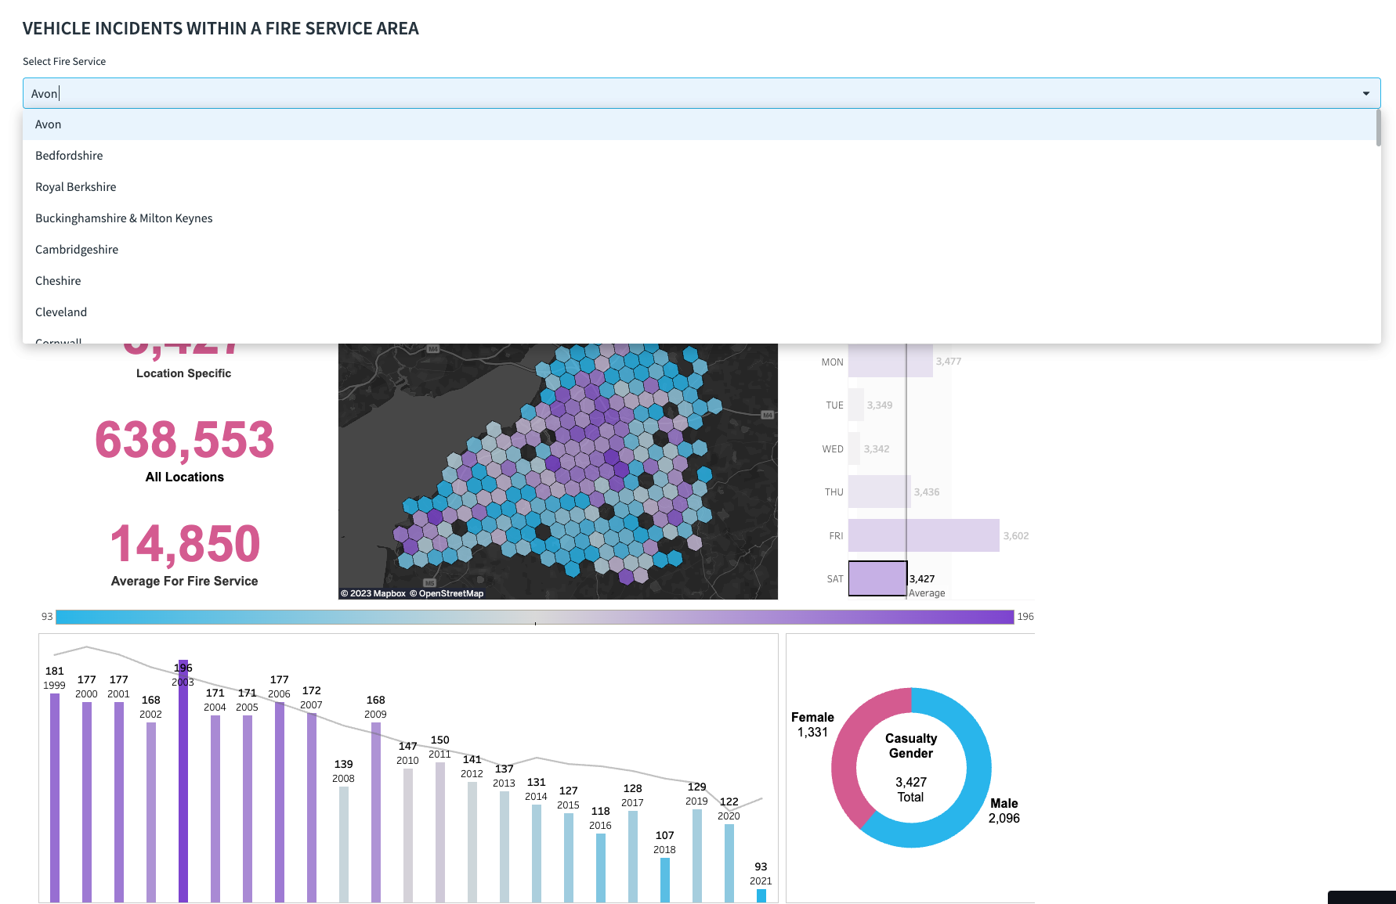Click the MON bar in weekday chart

[x=889, y=362]
